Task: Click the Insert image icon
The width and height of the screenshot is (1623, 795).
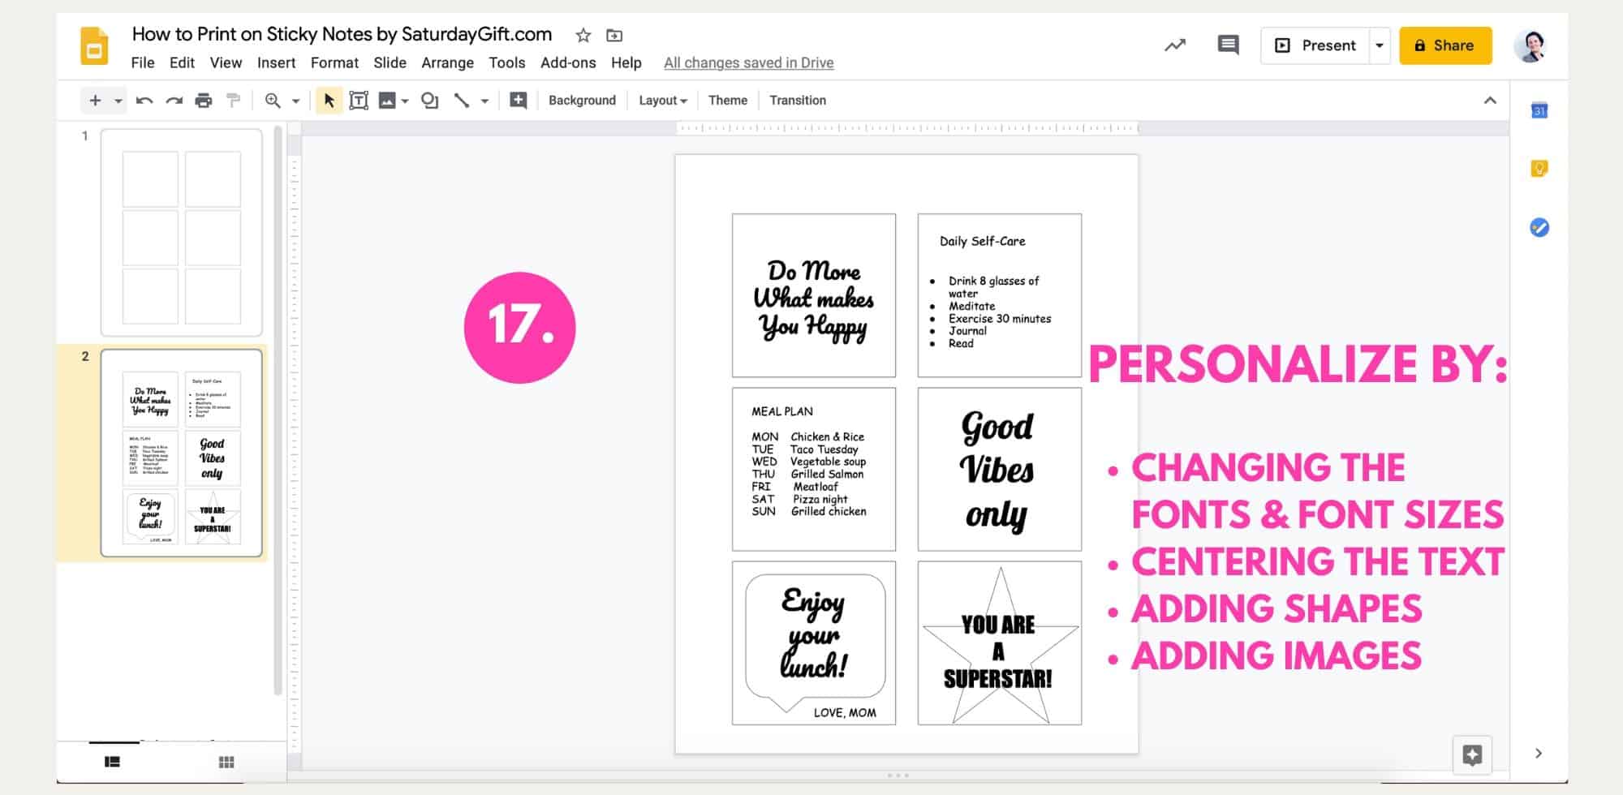Action: pos(388,100)
